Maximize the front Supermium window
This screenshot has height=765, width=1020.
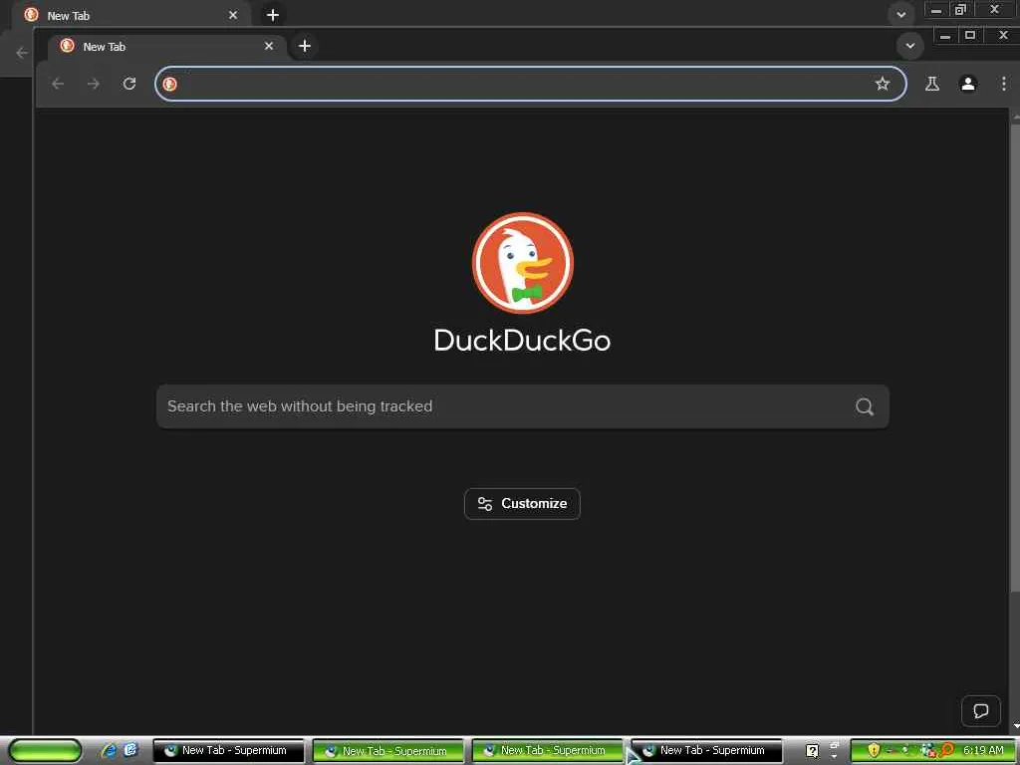click(x=970, y=35)
